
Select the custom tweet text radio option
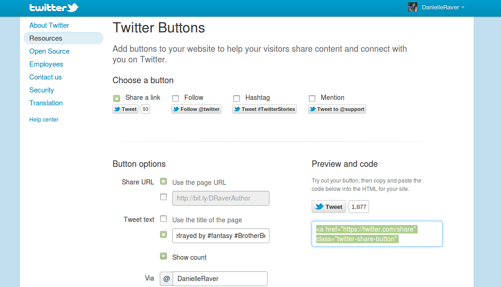pyautogui.click(x=163, y=234)
